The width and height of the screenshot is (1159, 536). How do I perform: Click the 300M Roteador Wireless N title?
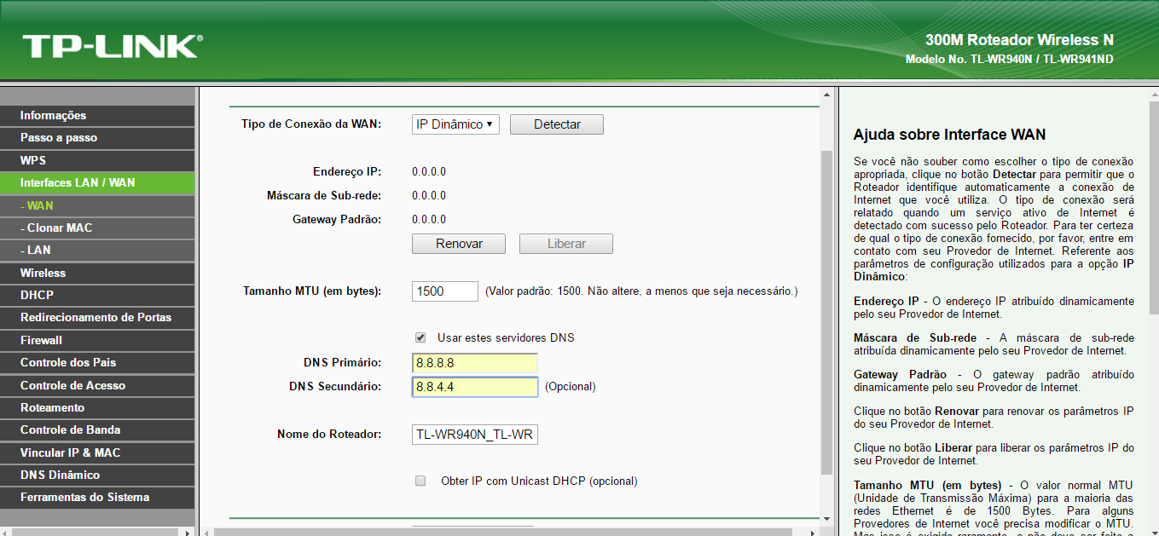(x=1019, y=40)
